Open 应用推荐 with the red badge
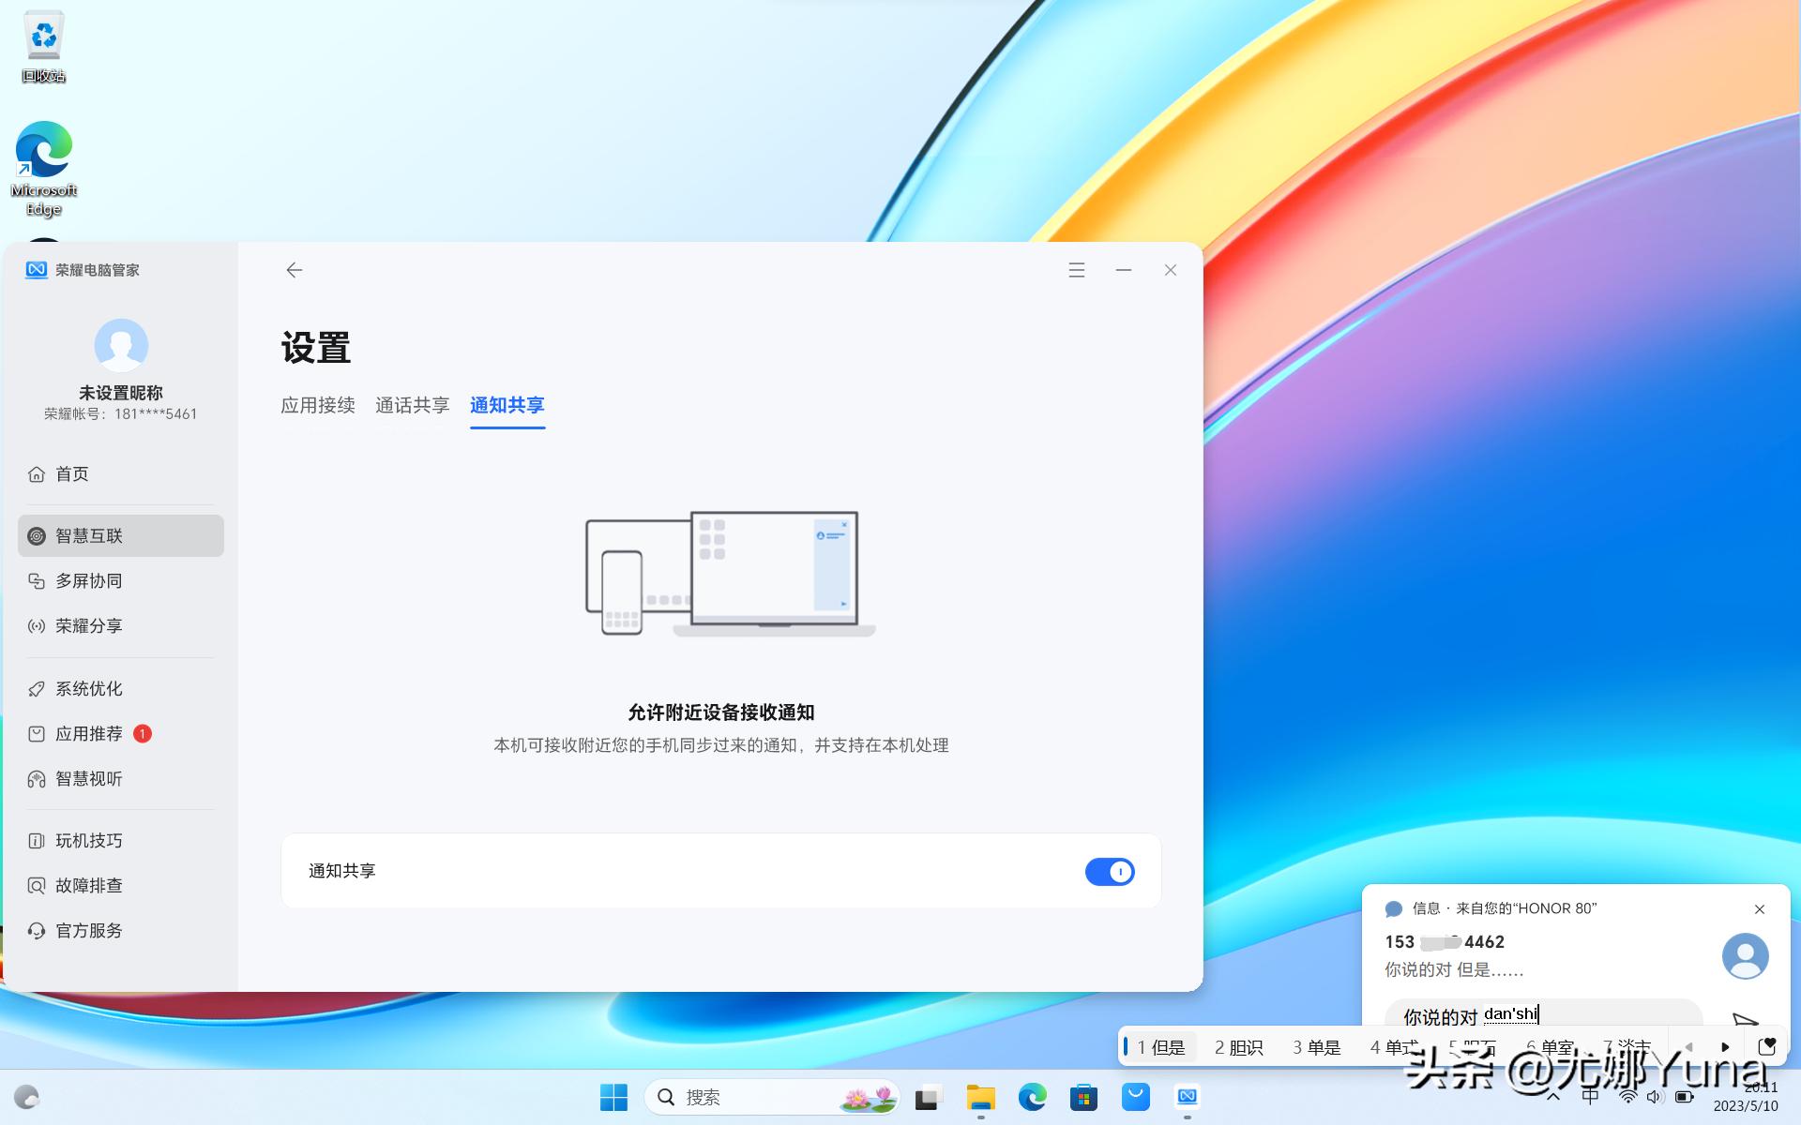Image resolution: width=1801 pixels, height=1125 pixels. pyautogui.click(x=87, y=733)
